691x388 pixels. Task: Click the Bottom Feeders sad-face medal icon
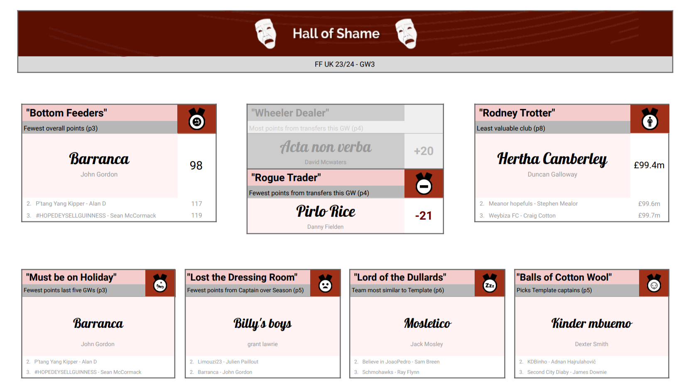click(197, 119)
